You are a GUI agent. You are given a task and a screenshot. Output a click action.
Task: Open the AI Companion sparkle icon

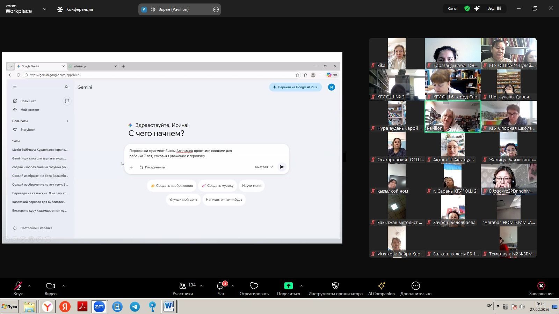(381, 286)
